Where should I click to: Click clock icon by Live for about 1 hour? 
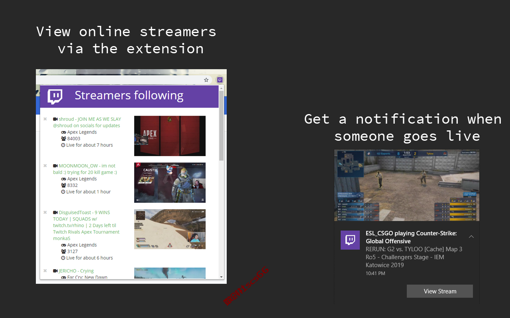tap(63, 192)
